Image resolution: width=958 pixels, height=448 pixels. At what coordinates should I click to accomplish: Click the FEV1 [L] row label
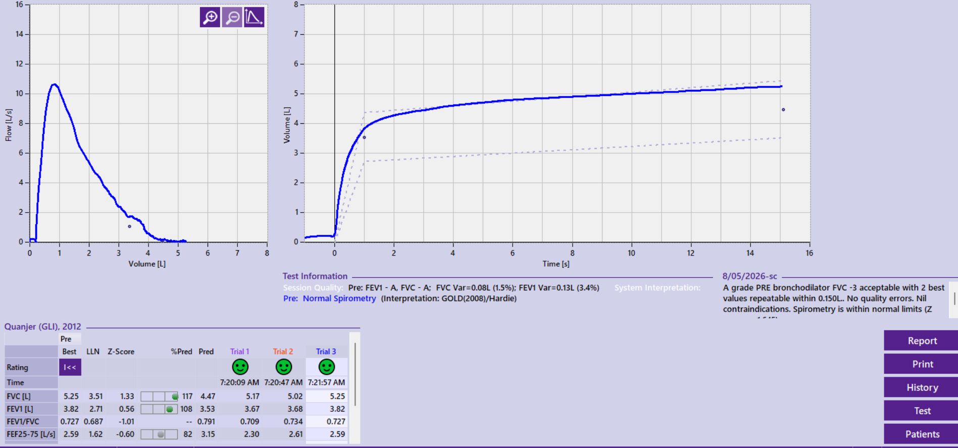[31, 409]
